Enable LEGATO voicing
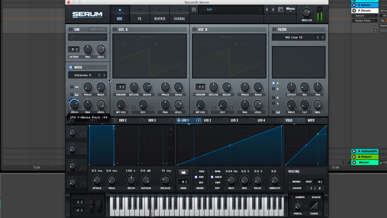The height and width of the screenshot is (218, 387). click(x=290, y=188)
